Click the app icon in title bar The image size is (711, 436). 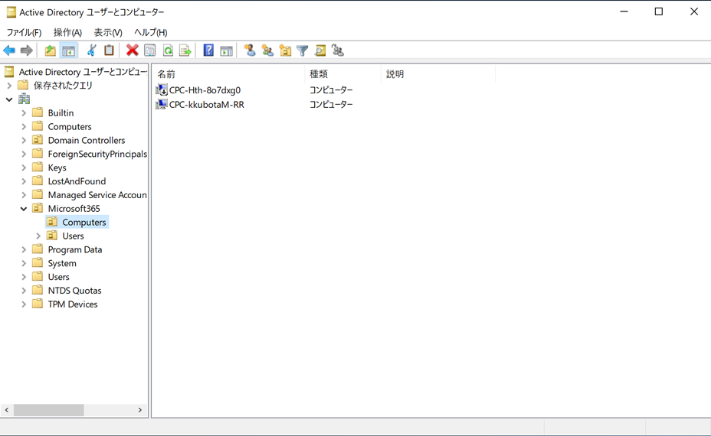click(11, 11)
